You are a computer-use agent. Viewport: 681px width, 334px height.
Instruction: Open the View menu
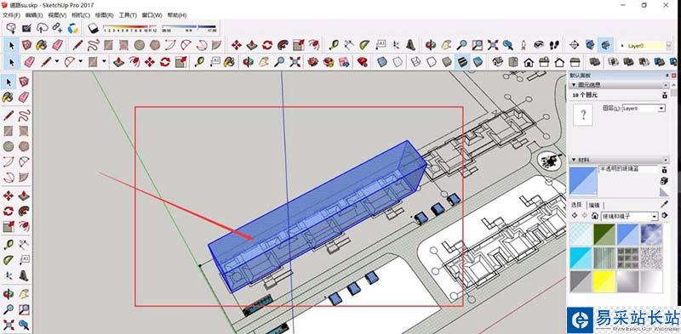tap(57, 15)
